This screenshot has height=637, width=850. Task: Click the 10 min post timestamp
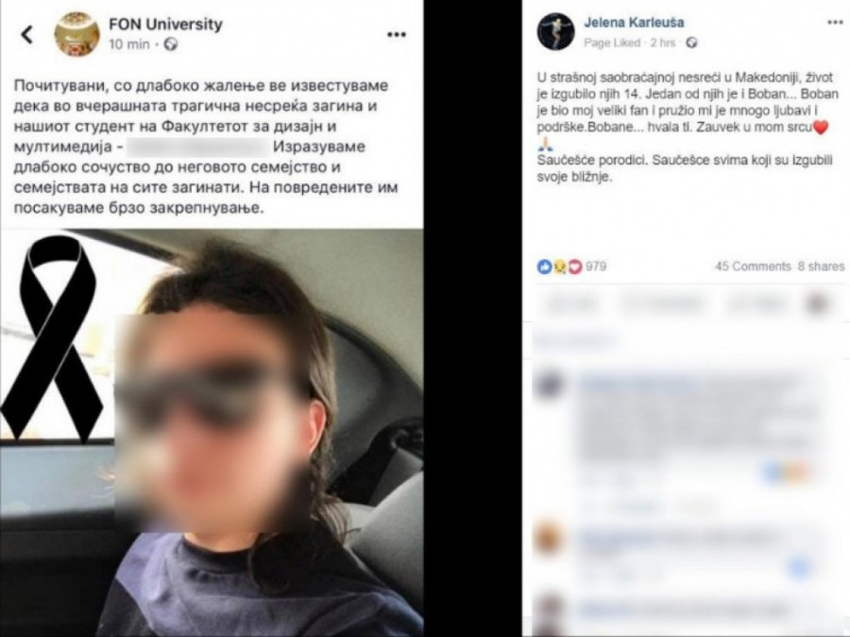point(129,44)
